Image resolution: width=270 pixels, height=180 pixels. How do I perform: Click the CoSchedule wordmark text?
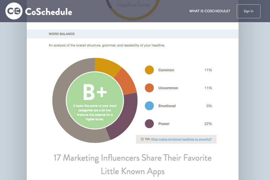pos(49,12)
